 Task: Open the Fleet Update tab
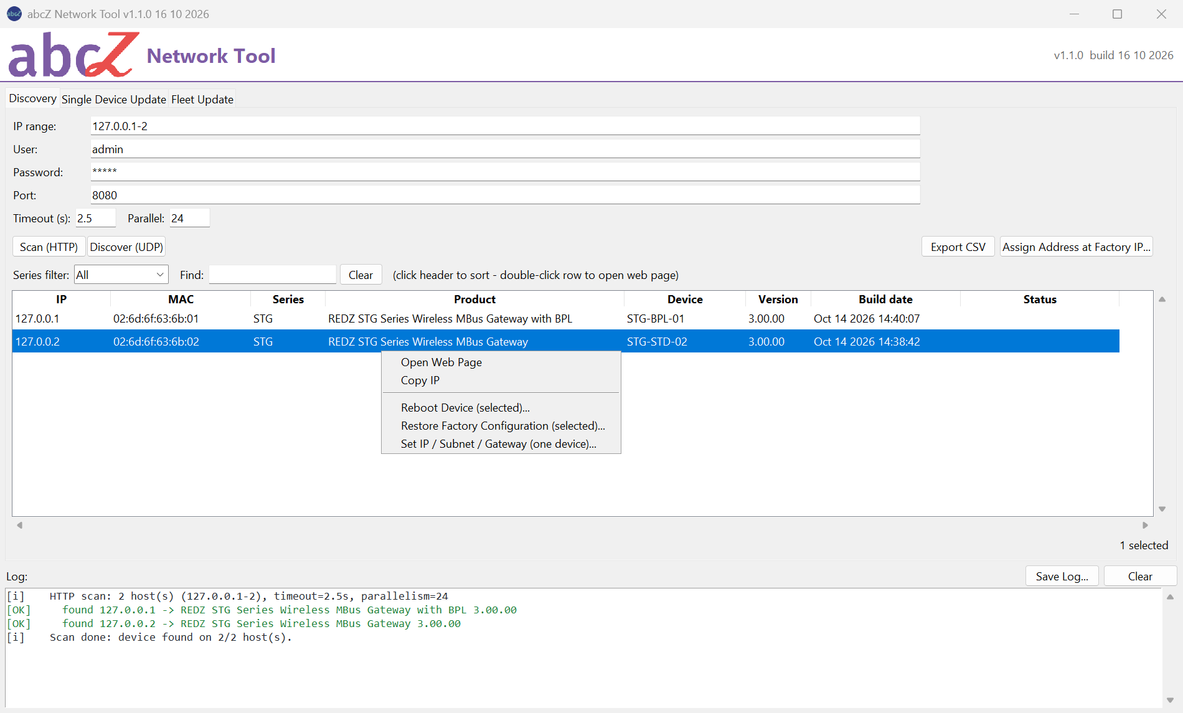click(x=202, y=99)
